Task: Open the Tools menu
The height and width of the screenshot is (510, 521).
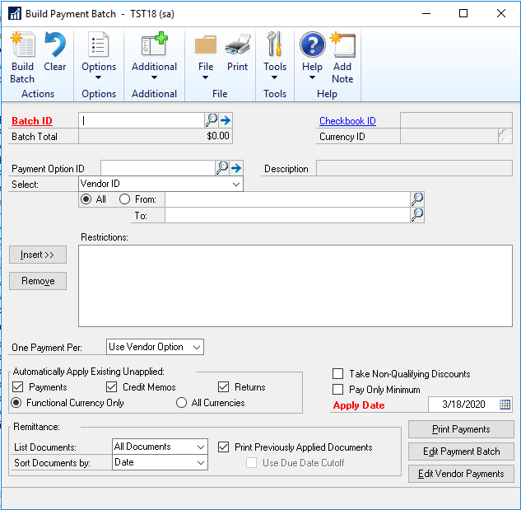Action: coord(275,56)
